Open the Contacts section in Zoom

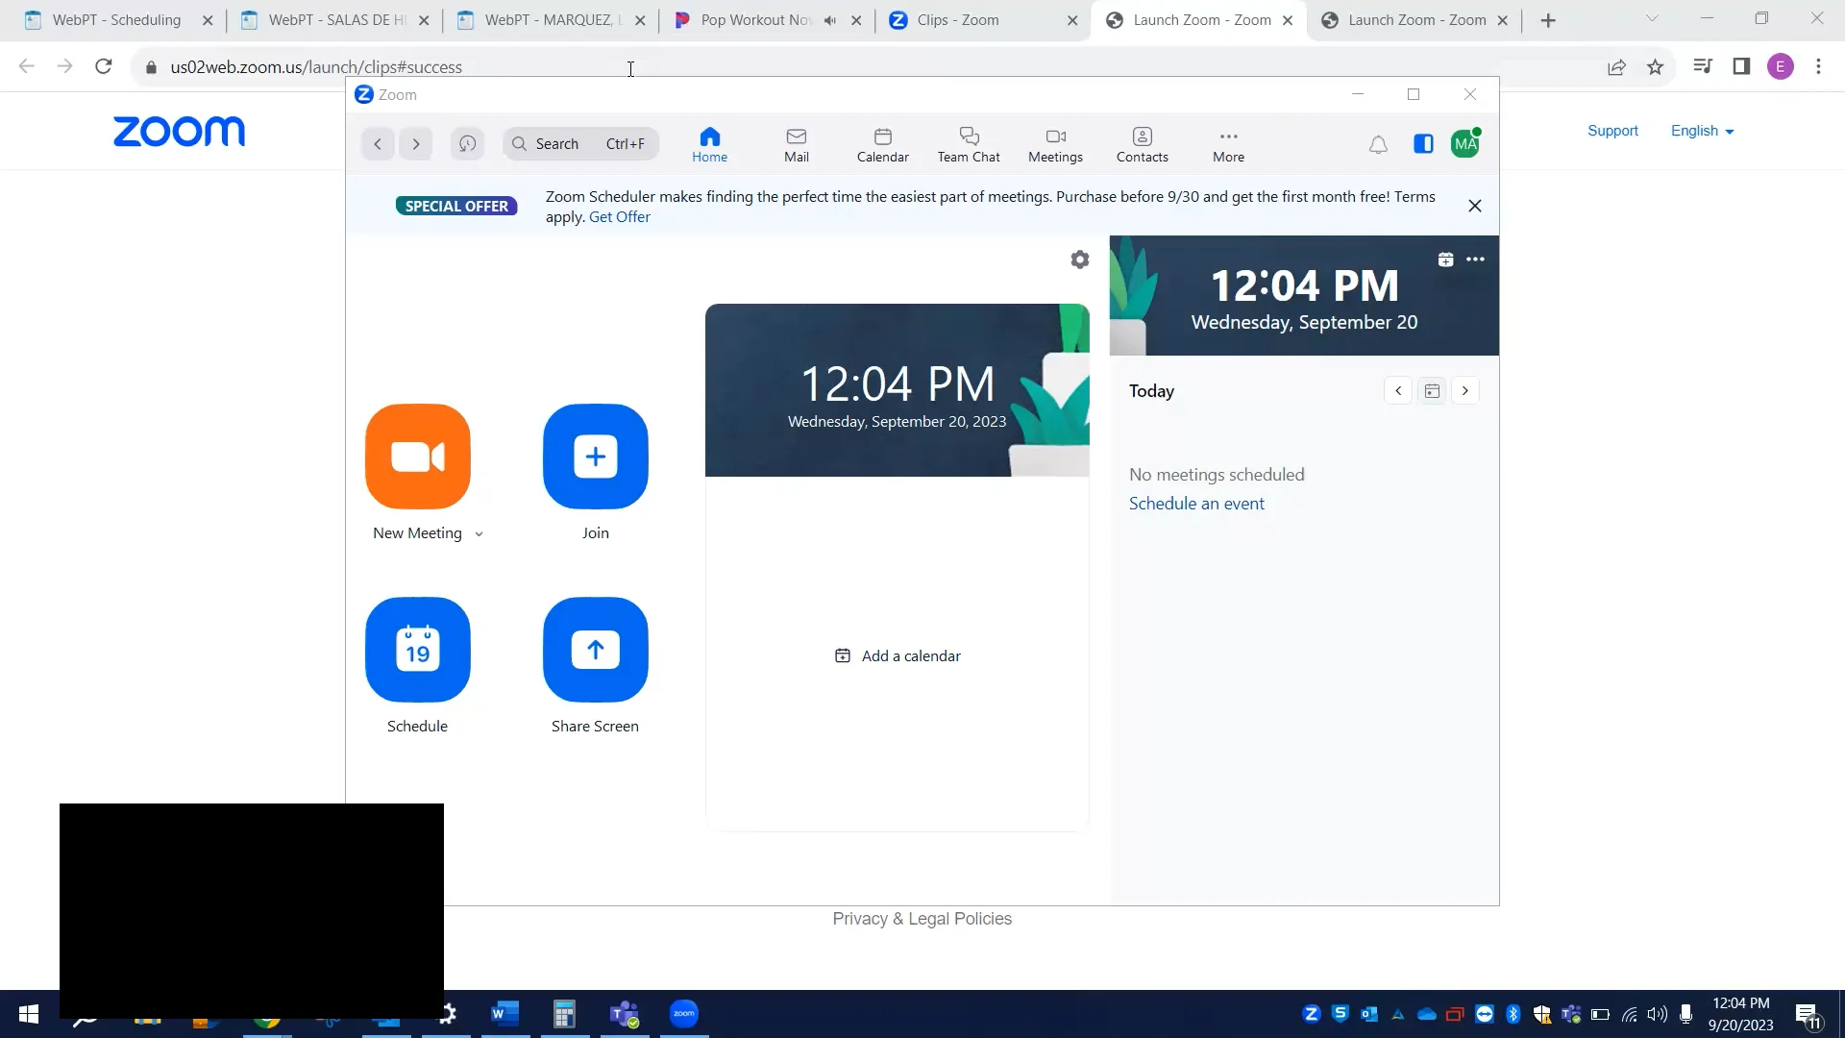[1142, 143]
